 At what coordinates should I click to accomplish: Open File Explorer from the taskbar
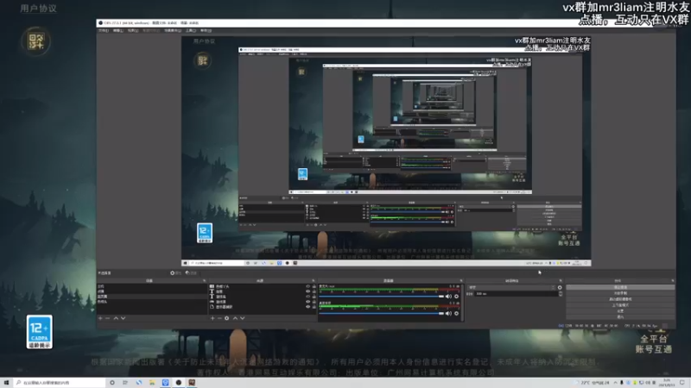[x=152, y=383]
